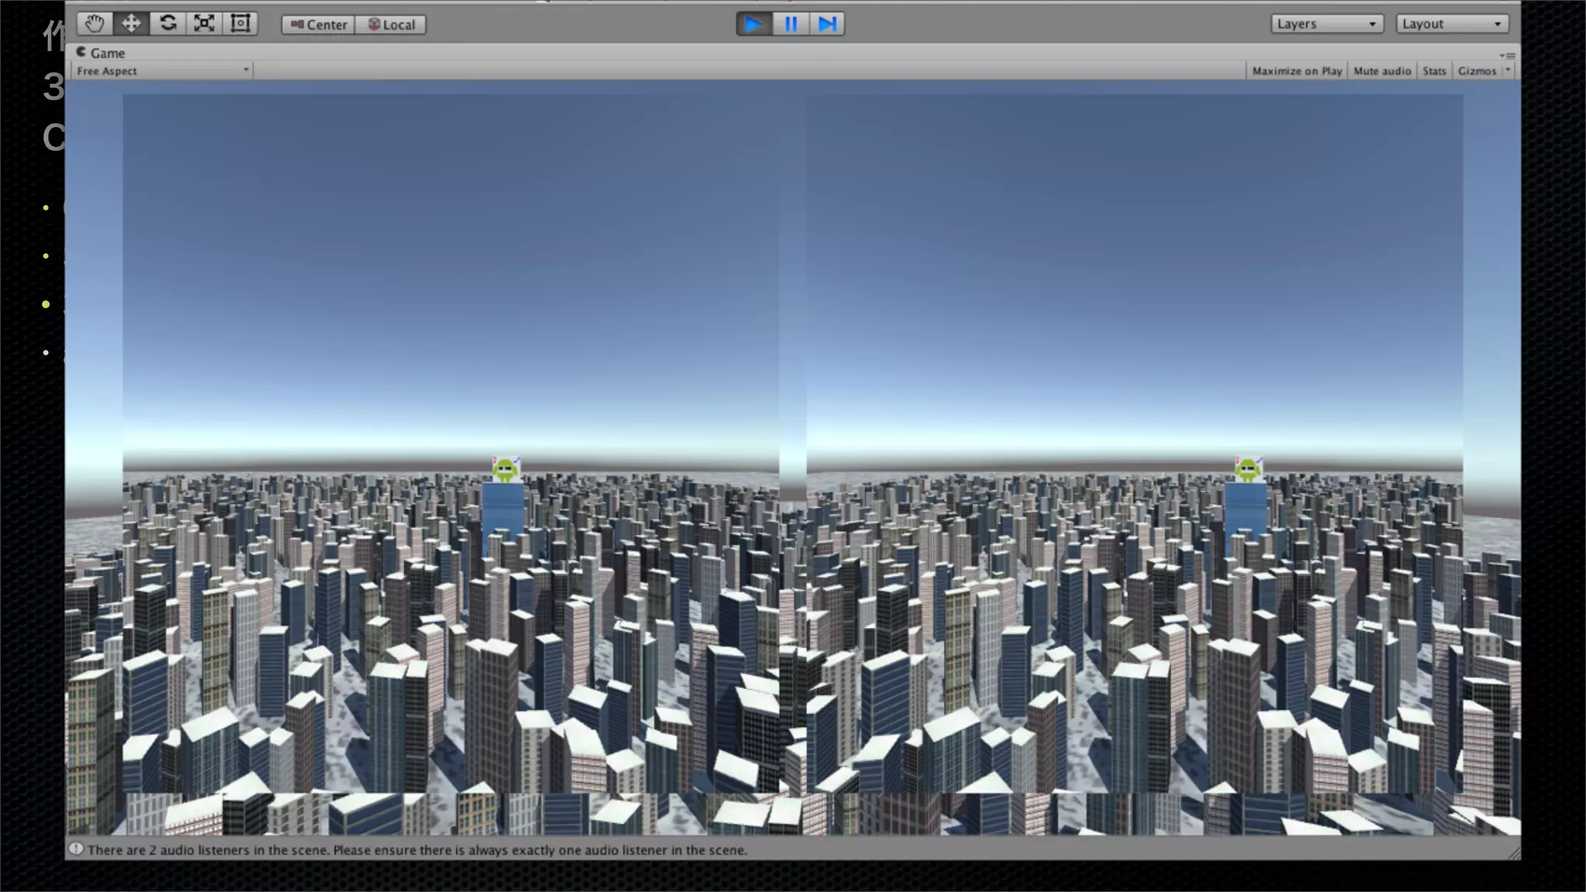The image size is (1586, 892).
Task: Select the Hand tool
Action: pos(94,24)
